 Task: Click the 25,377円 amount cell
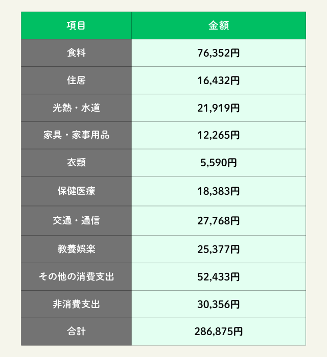pyautogui.click(x=219, y=249)
